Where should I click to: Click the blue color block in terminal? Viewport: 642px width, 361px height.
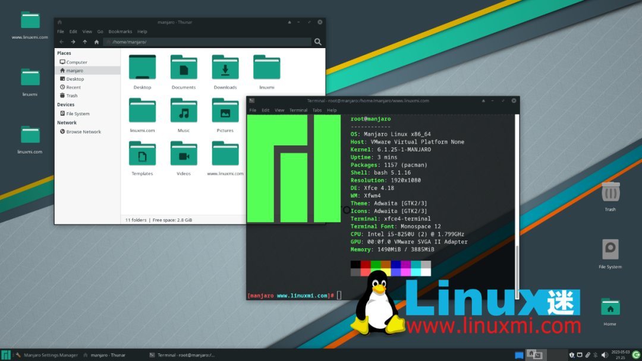pyautogui.click(x=395, y=264)
